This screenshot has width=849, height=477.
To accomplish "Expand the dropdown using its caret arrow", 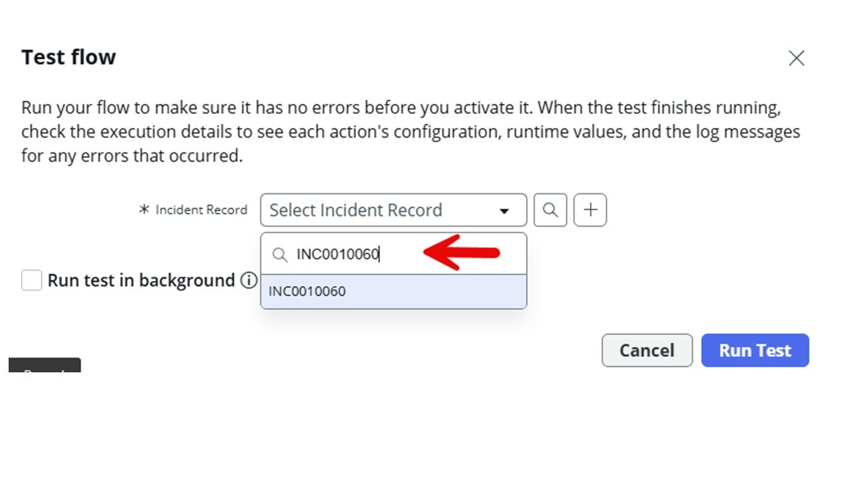I will (504, 211).
